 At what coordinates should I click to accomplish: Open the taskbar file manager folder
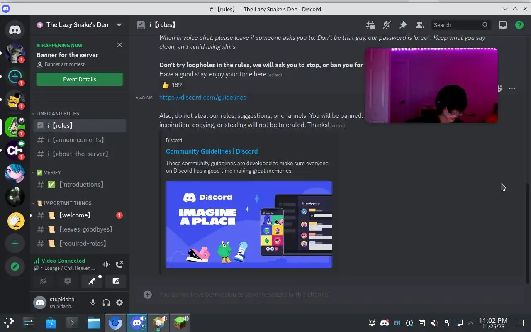point(94,322)
